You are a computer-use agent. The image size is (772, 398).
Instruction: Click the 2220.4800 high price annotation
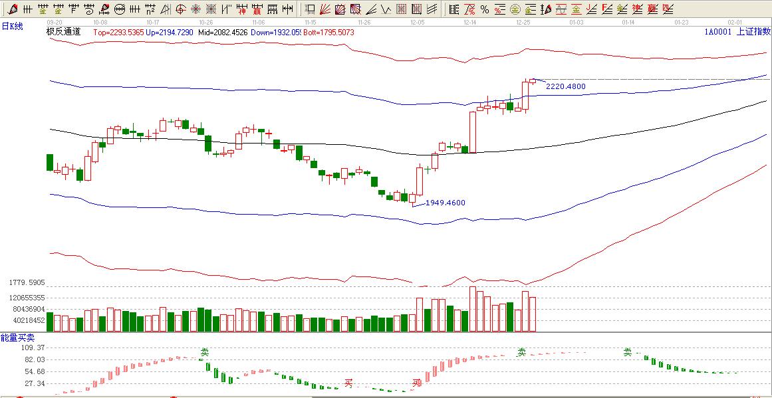[x=565, y=86]
